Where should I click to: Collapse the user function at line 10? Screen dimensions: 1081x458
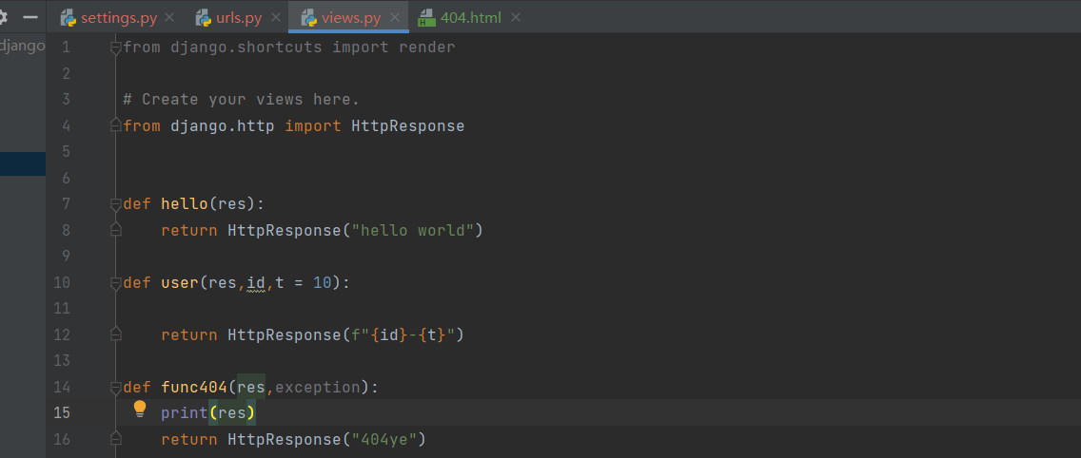pos(116,283)
